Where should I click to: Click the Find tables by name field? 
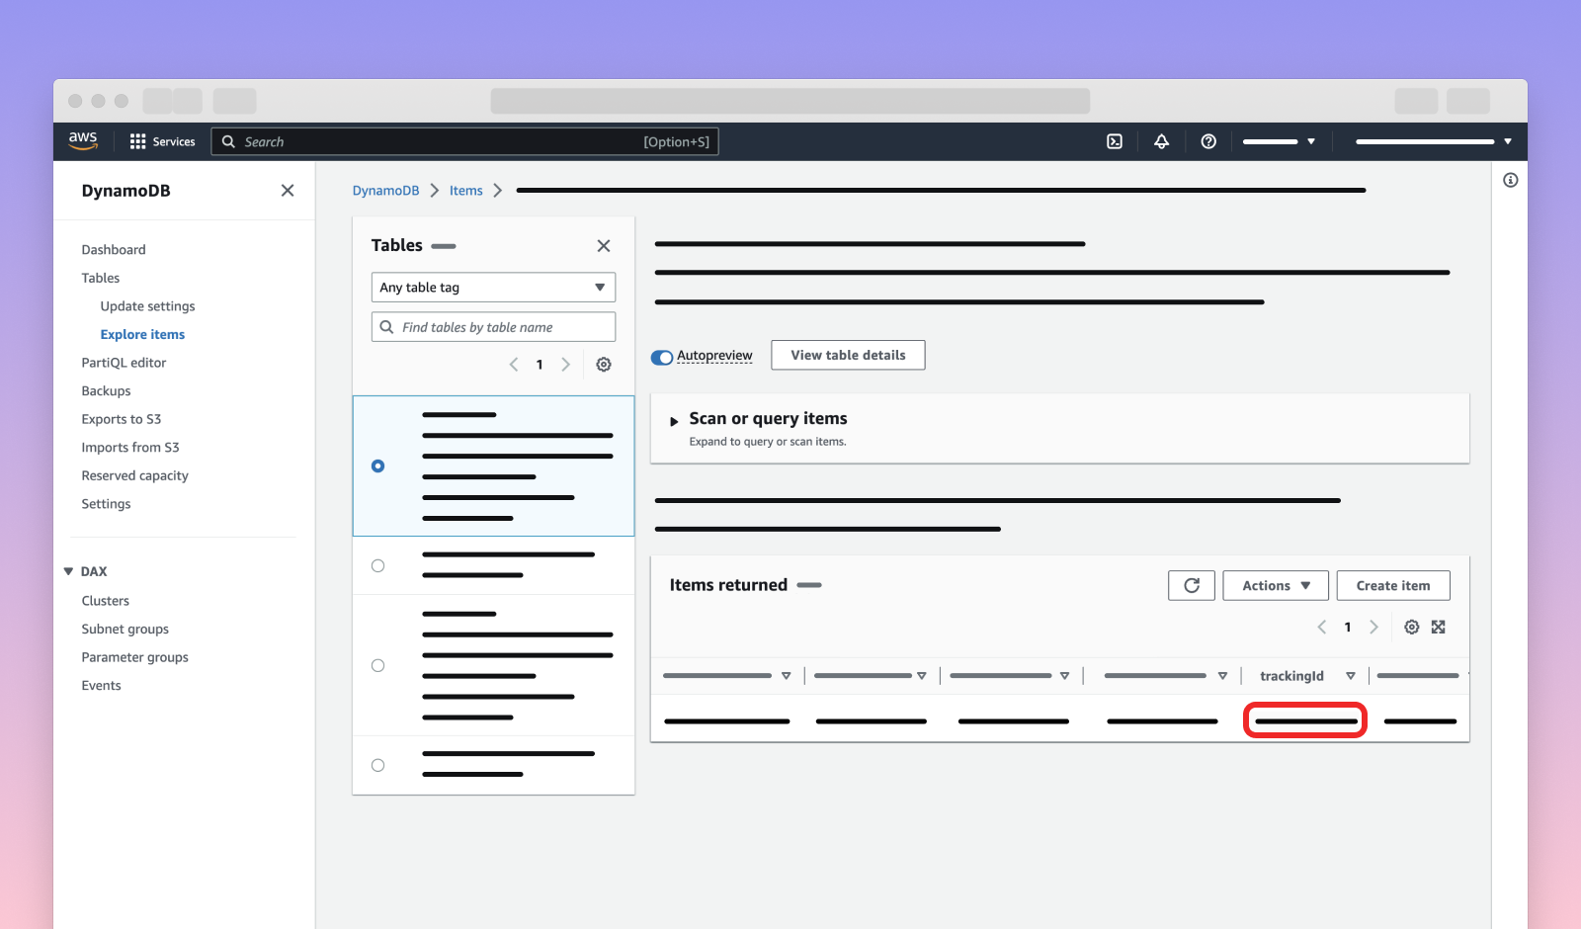493,327
